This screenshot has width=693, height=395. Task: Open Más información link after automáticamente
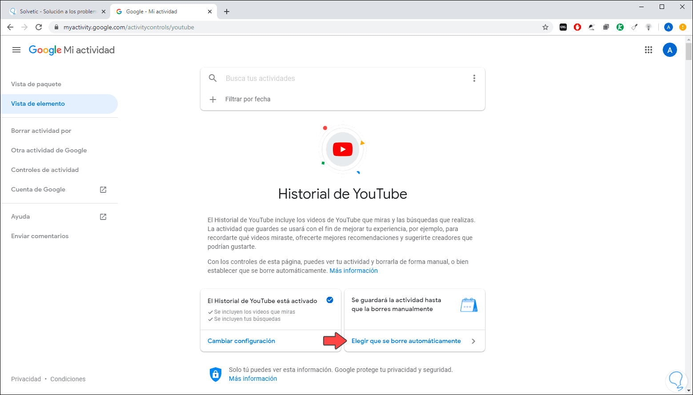click(x=354, y=271)
